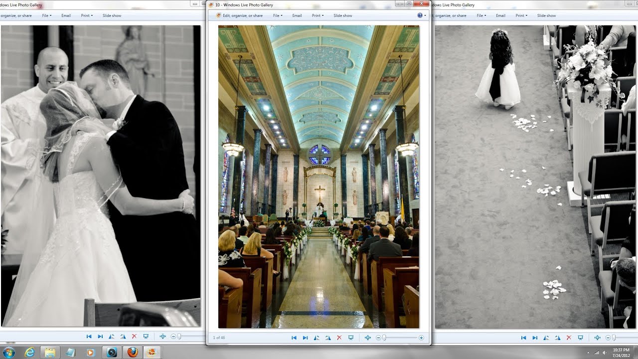Open Print menu in left window
This screenshot has width=638, height=359.
coord(87,15)
